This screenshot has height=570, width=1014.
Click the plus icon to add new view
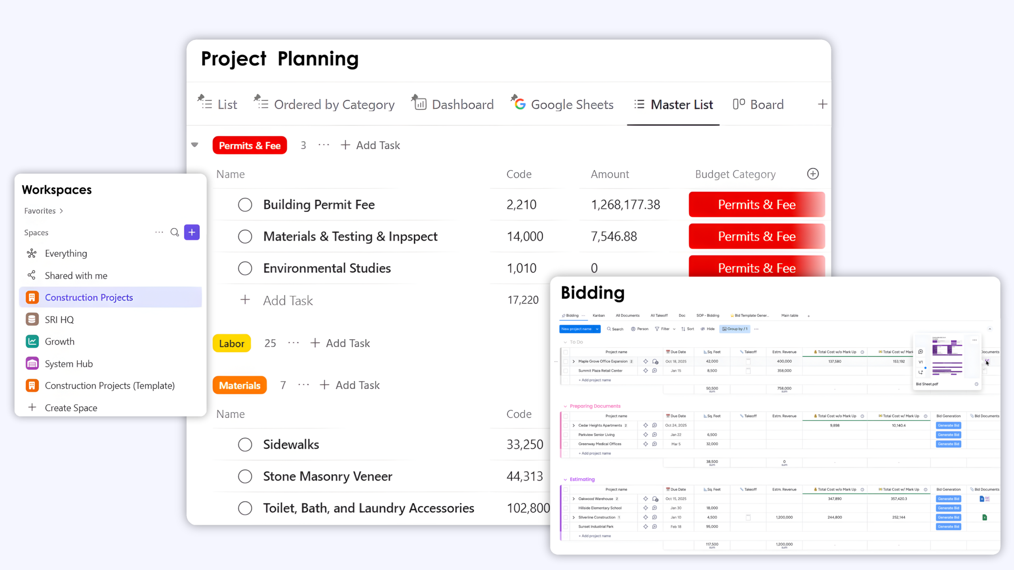coord(823,104)
